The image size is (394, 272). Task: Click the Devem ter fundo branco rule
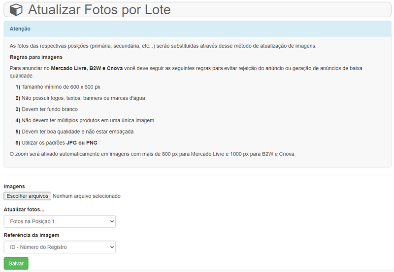[47, 109]
